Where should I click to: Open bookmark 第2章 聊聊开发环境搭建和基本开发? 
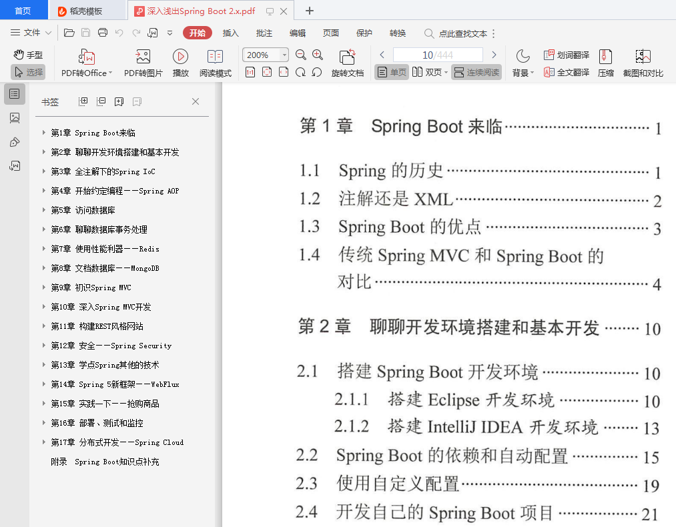pyautogui.click(x=115, y=152)
